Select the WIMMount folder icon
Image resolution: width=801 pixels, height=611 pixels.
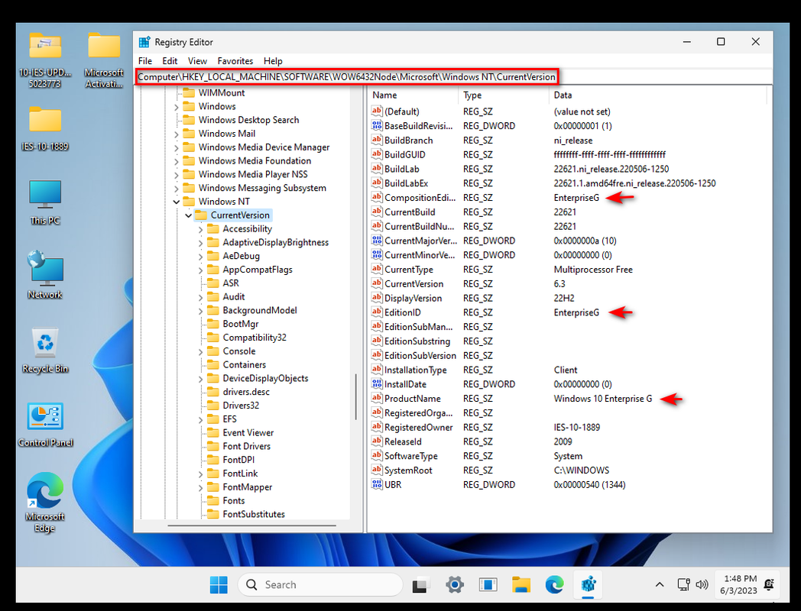[x=189, y=93]
